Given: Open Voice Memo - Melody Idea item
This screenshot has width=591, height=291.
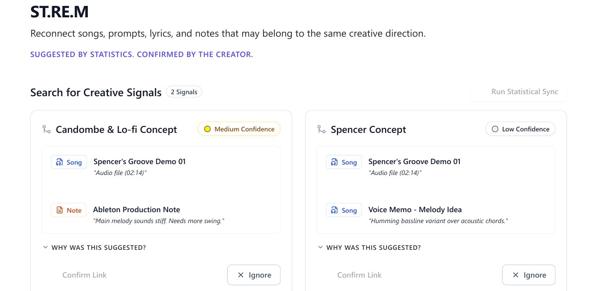Looking at the screenshot, I should click(x=436, y=215).
